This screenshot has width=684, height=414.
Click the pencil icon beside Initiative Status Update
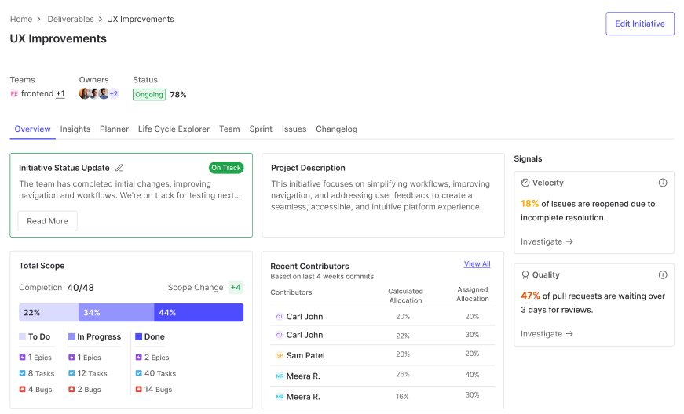click(x=119, y=168)
